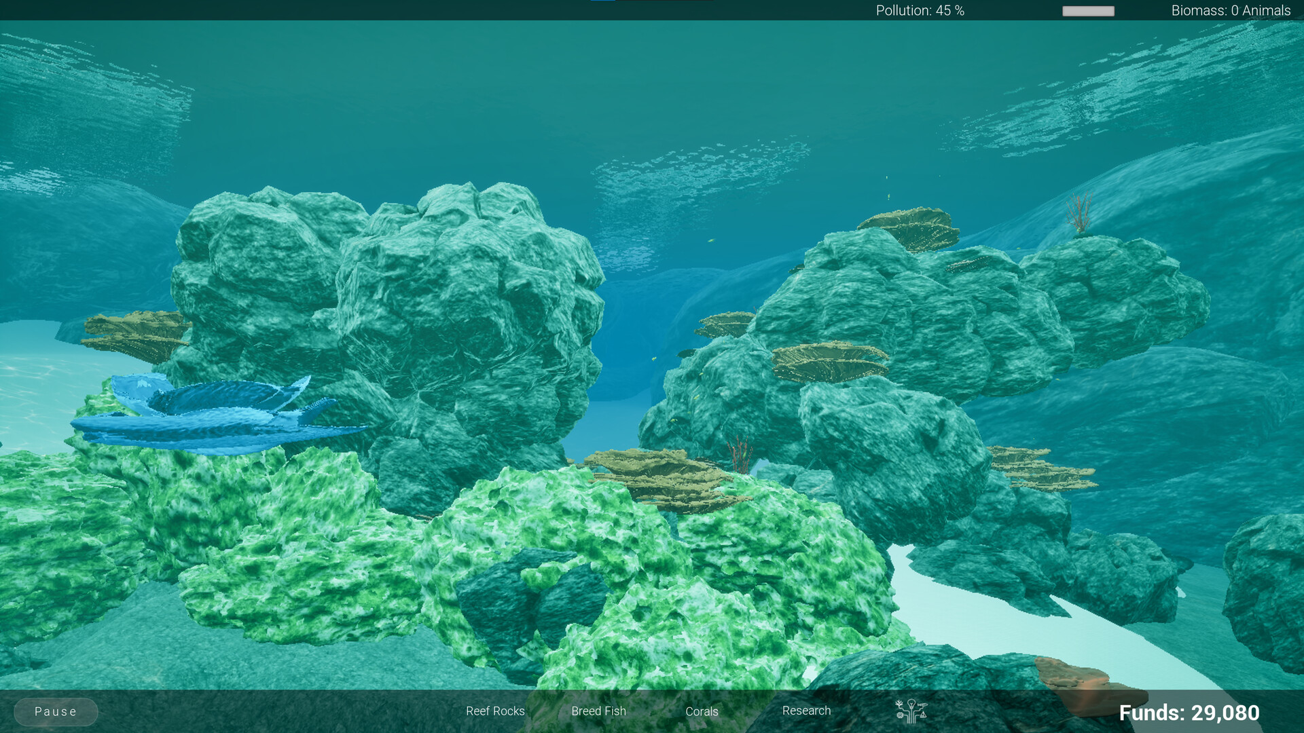Click the coral branch part of tech tree icon
This screenshot has height=733, width=1304.
(899, 702)
